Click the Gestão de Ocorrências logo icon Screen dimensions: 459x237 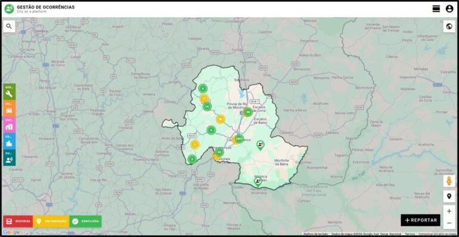pyautogui.click(x=9, y=9)
